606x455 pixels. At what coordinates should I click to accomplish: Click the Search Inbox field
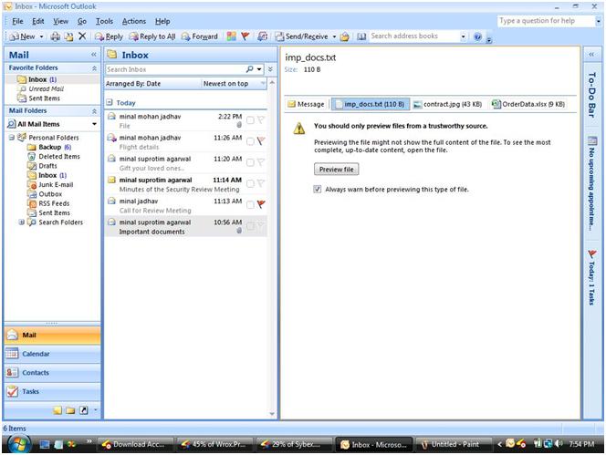[x=174, y=69]
